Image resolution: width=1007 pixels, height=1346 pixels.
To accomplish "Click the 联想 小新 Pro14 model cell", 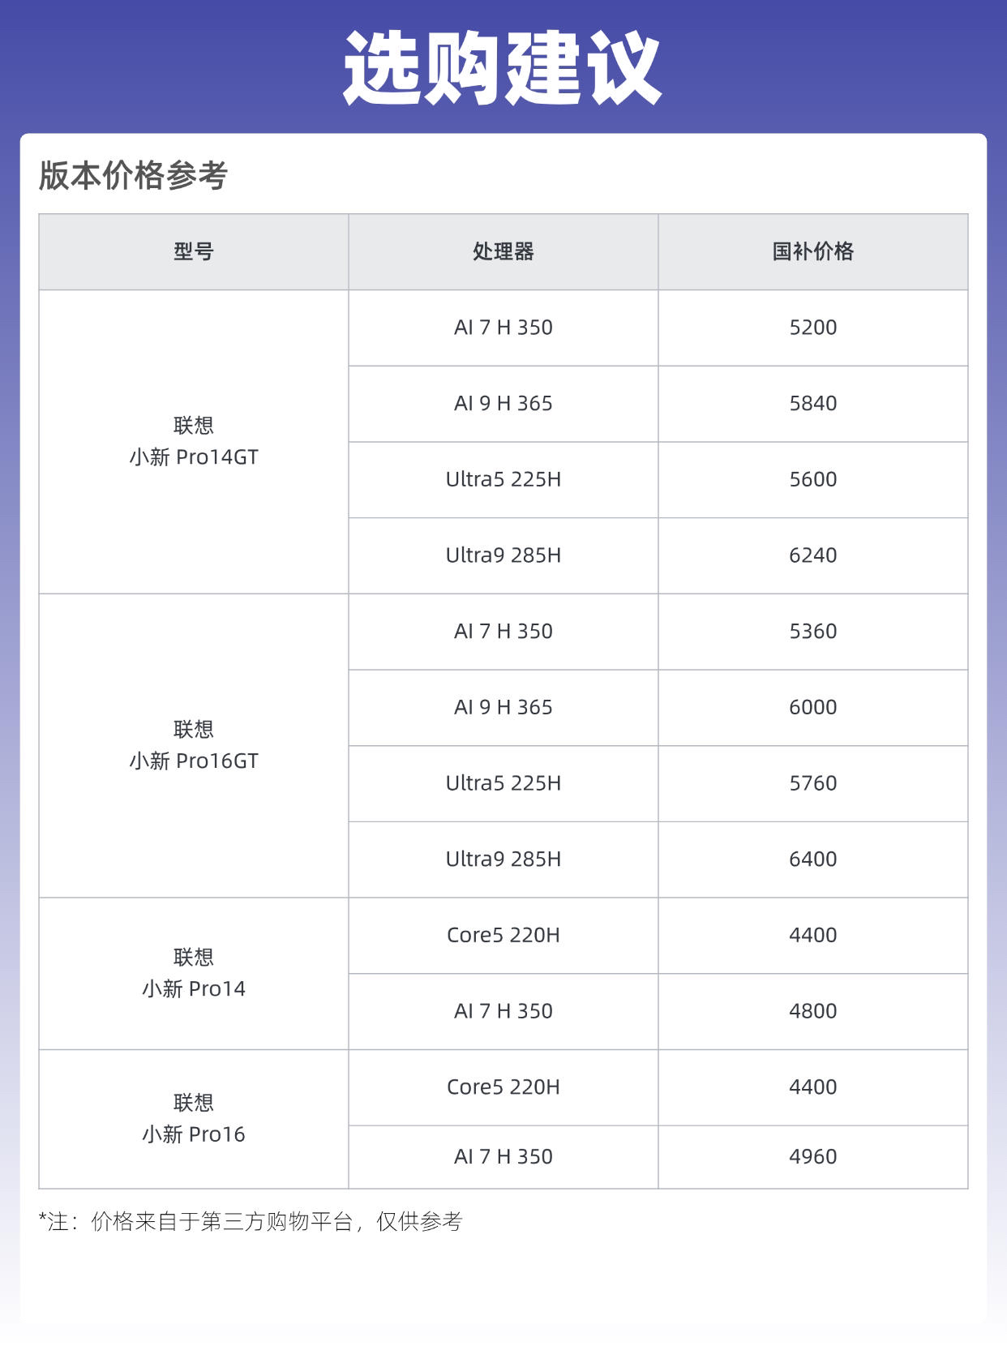I will pyautogui.click(x=194, y=973).
